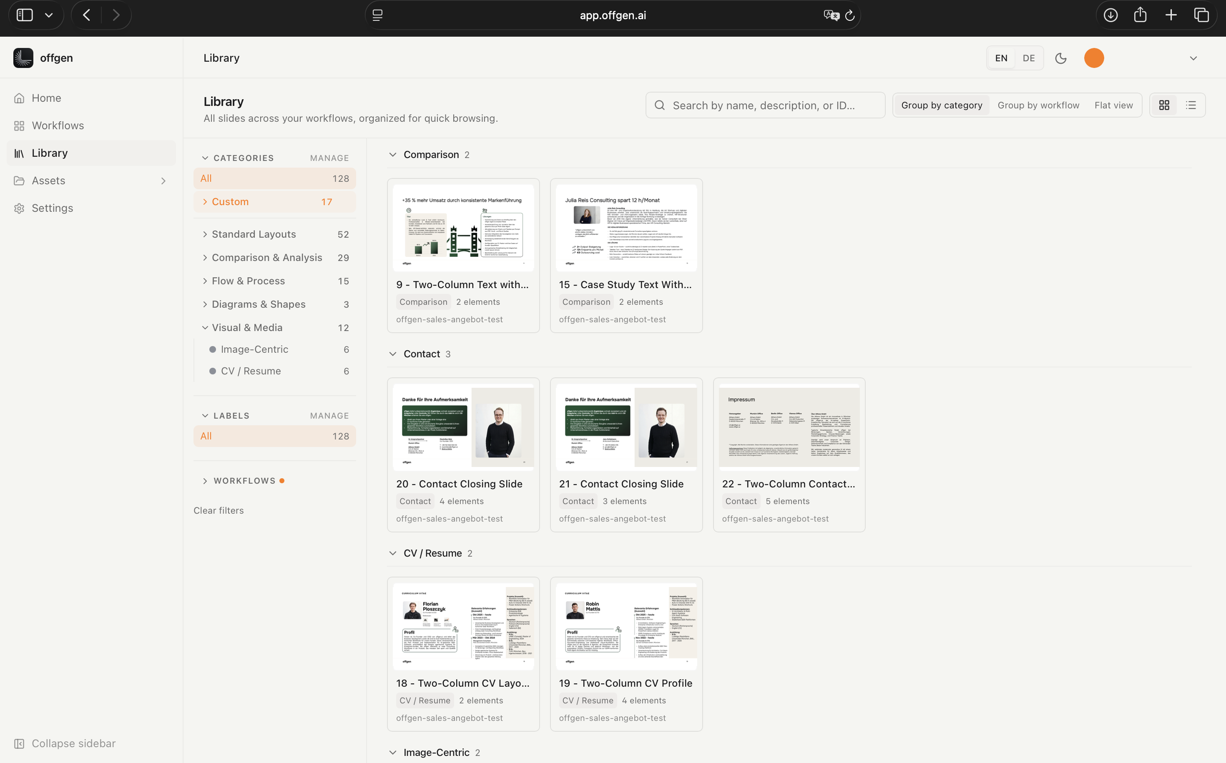Open slide 9 Two-Column Text thumbnail
Viewport: 1226px width, 763px height.
[463, 228]
